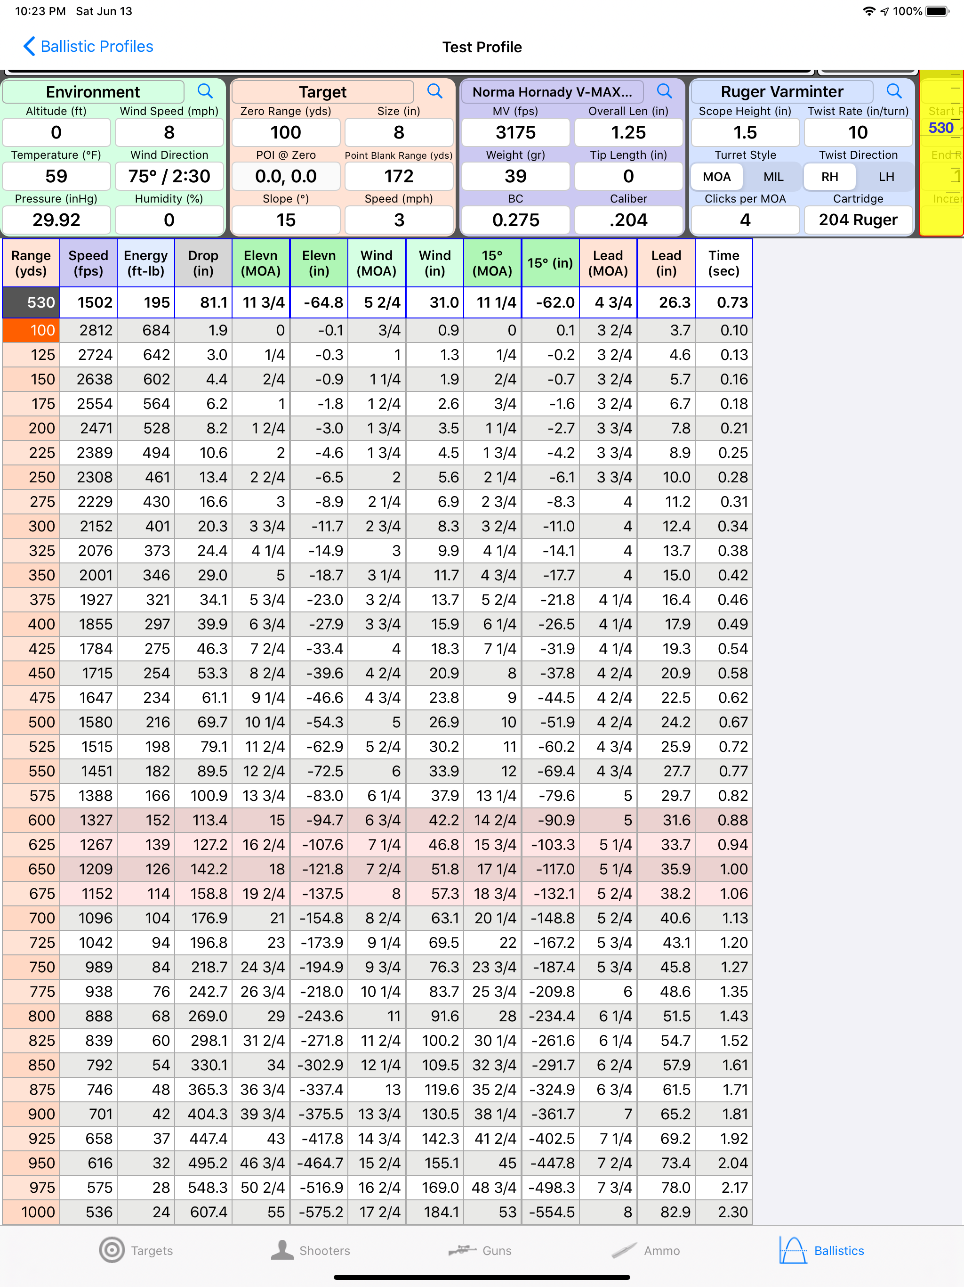Select the 1000 yard range row

[378, 1212]
